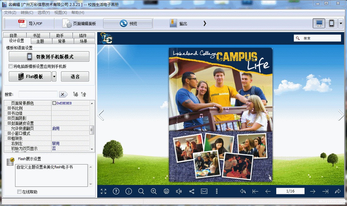
Task: Toggle the 在线帮助 checkbox
Action: (x=20, y=192)
